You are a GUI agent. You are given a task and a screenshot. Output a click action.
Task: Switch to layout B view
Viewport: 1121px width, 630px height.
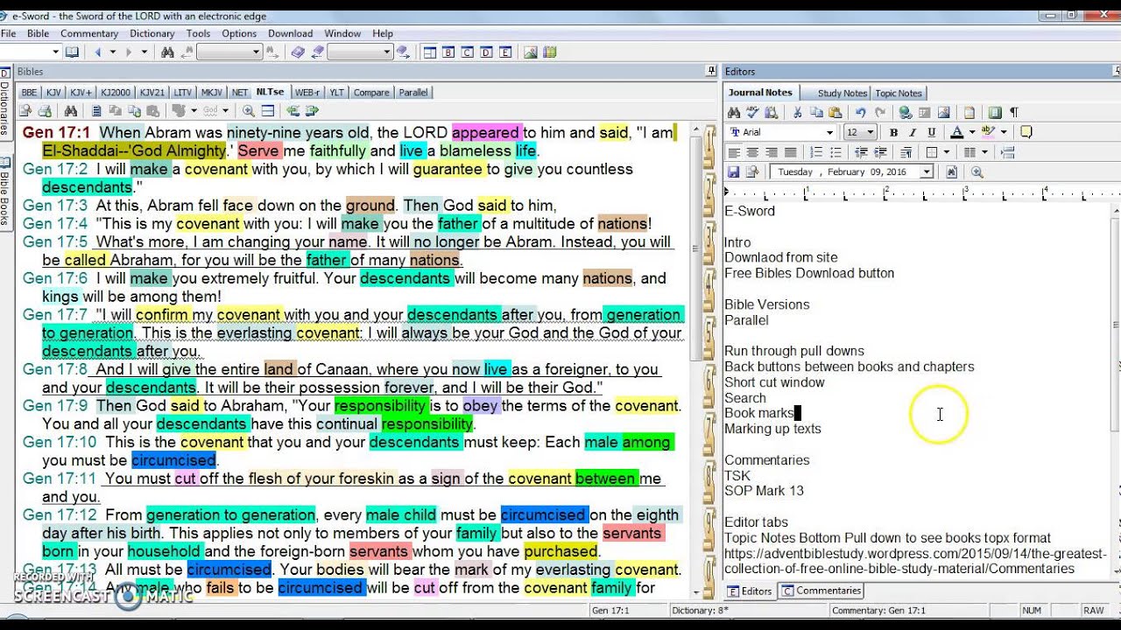448,52
